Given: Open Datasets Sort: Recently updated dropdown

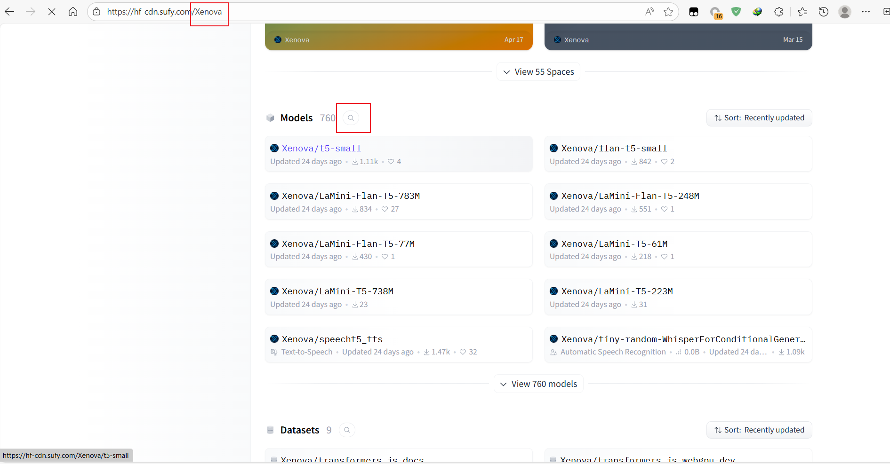Looking at the screenshot, I should point(759,430).
